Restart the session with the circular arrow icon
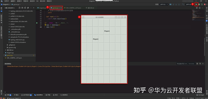The width and height of the screenshot is (208, 99). (202, 4)
